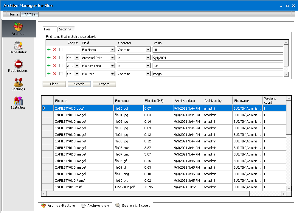This screenshot has width=298, height=213.
Task: Click the value field containing 9/4/2021
Action: 218,58
